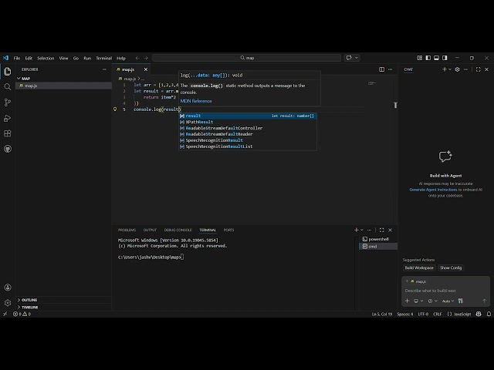
Task: Click the remote window icon in status bar
Action: (5, 314)
